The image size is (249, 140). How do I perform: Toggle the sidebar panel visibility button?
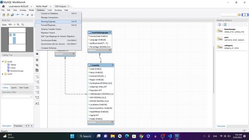(245, 15)
